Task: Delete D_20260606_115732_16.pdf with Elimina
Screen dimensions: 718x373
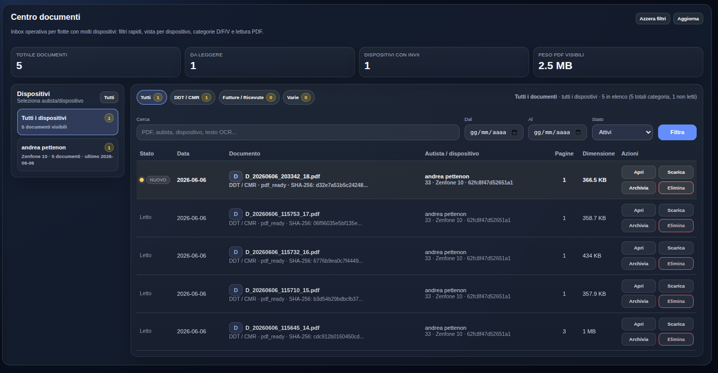Action: (x=676, y=264)
